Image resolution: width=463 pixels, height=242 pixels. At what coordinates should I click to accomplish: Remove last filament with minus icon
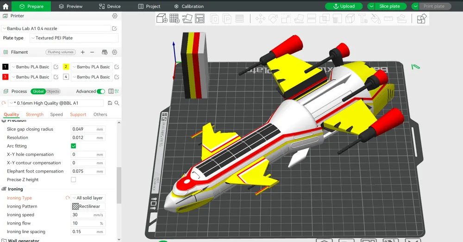(92, 52)
